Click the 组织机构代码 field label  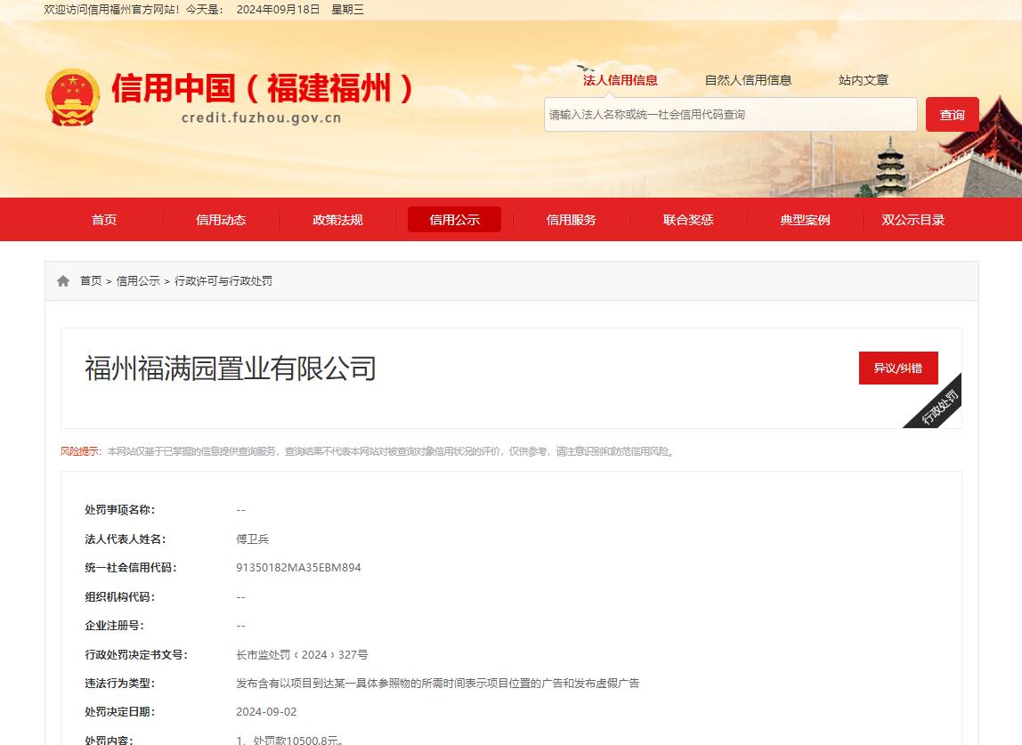pyautogui.click(x=120, y=597)
